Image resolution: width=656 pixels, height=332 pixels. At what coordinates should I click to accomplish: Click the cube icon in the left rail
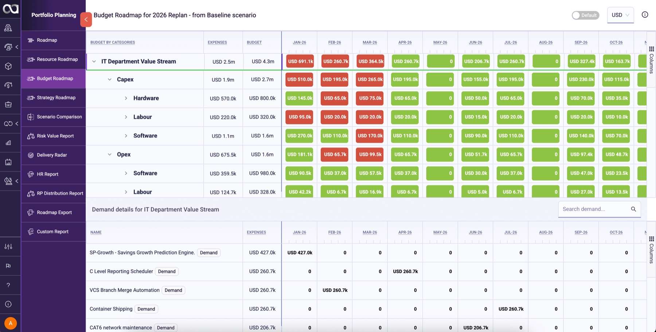(8, 66)
